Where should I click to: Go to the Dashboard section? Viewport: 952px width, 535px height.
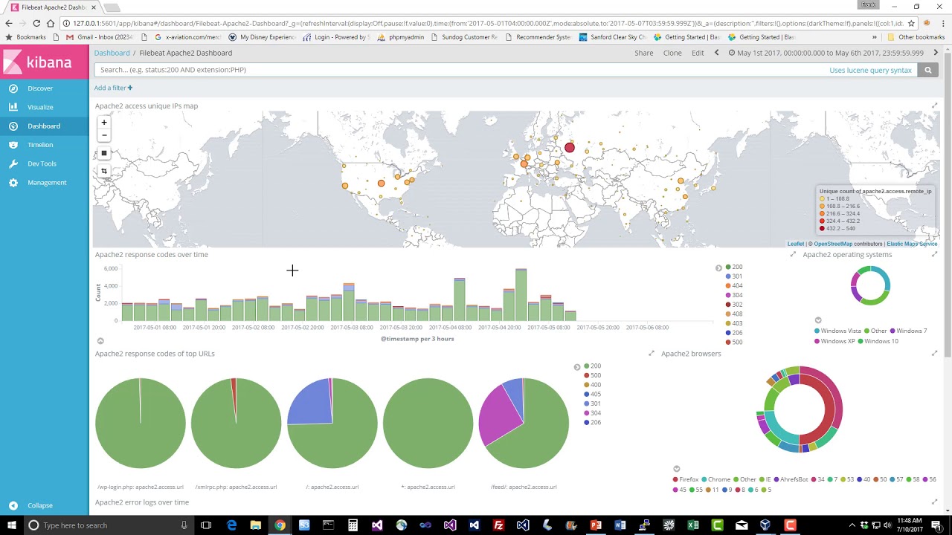click(x=44, y=126)
